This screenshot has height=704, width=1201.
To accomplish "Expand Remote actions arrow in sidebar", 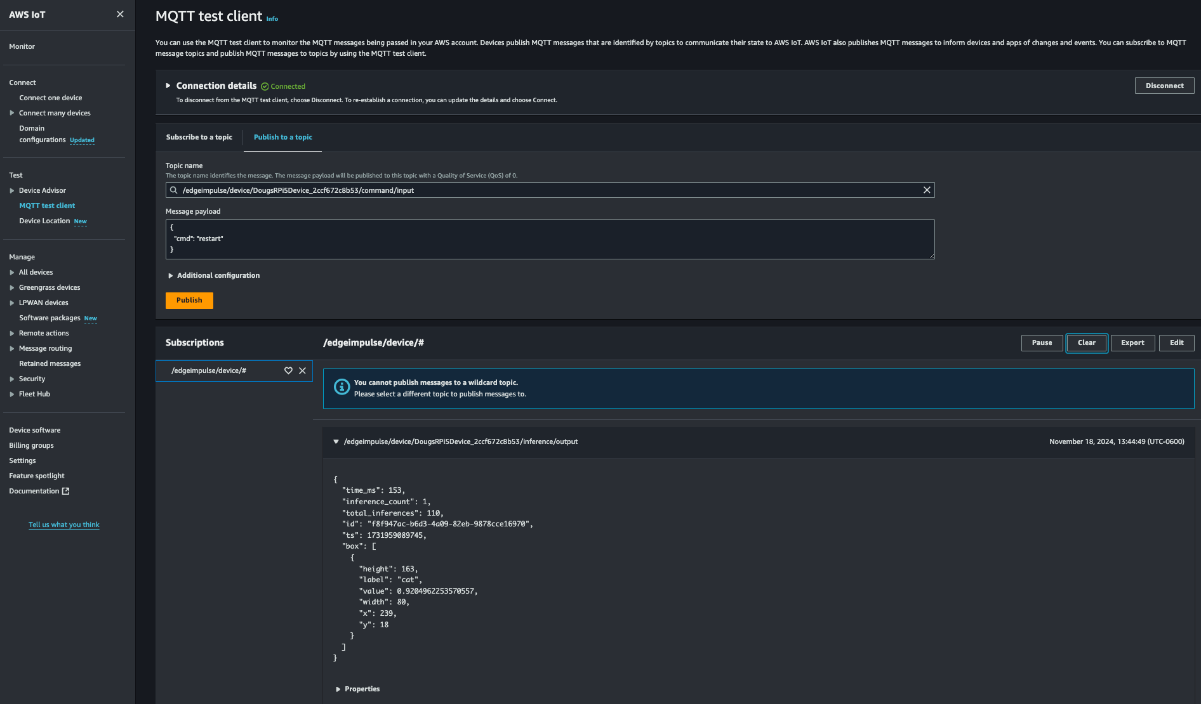I will 11,333.
